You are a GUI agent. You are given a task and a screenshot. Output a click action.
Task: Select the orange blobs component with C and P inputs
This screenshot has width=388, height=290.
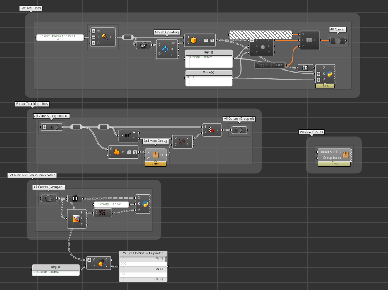click(123, 152)
